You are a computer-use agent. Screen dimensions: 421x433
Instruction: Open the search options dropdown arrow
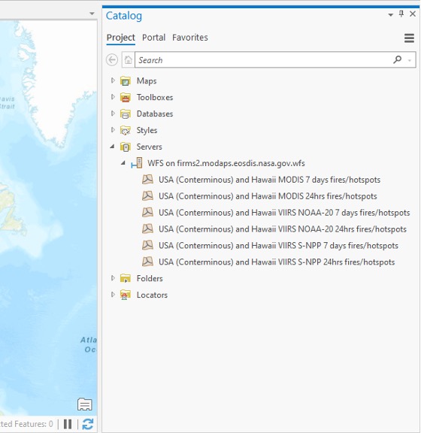click(410, 60)
